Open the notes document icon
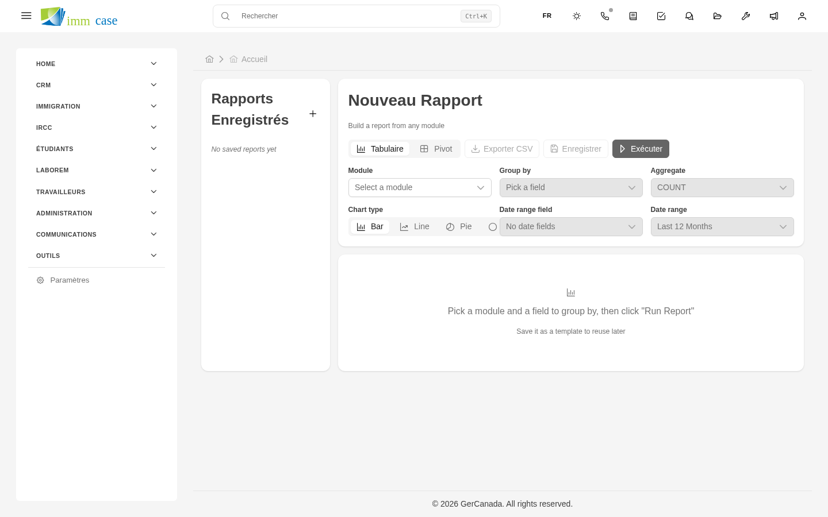Screen dimensions: 828x517 pos(633,16)
